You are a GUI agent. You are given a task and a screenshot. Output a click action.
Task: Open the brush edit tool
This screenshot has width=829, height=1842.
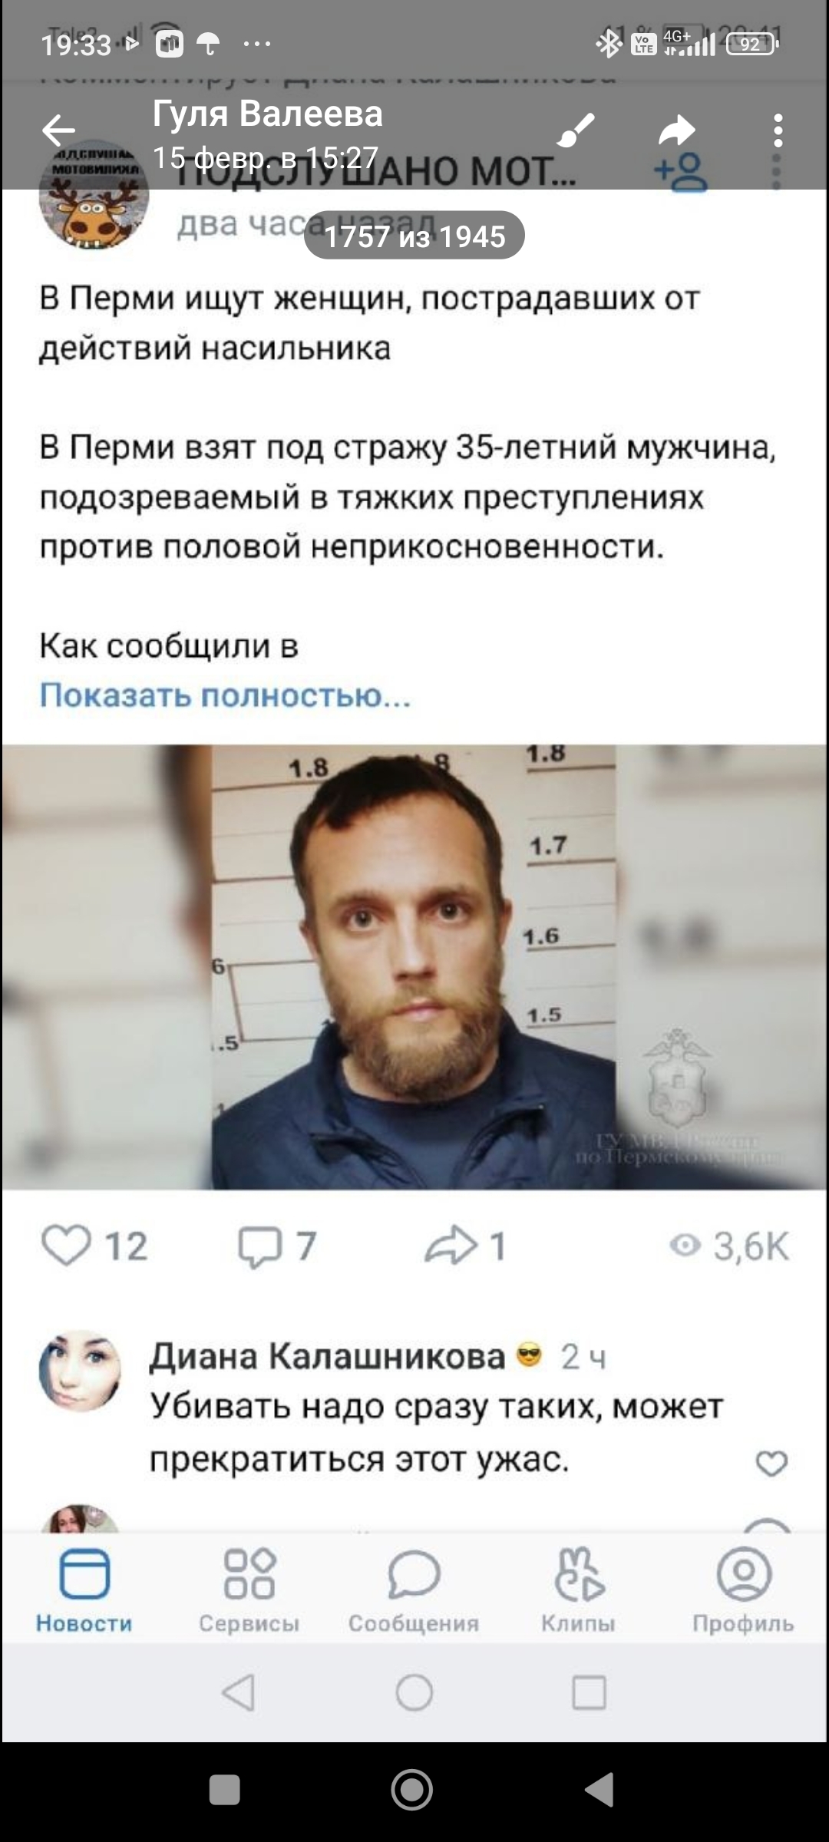click(x=576, y=130)
